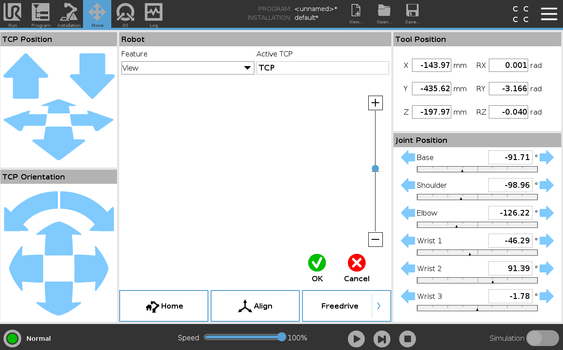563x350 pixels.
Task: Click the Save floppy disk icon
Action: (x=412, y=14)
